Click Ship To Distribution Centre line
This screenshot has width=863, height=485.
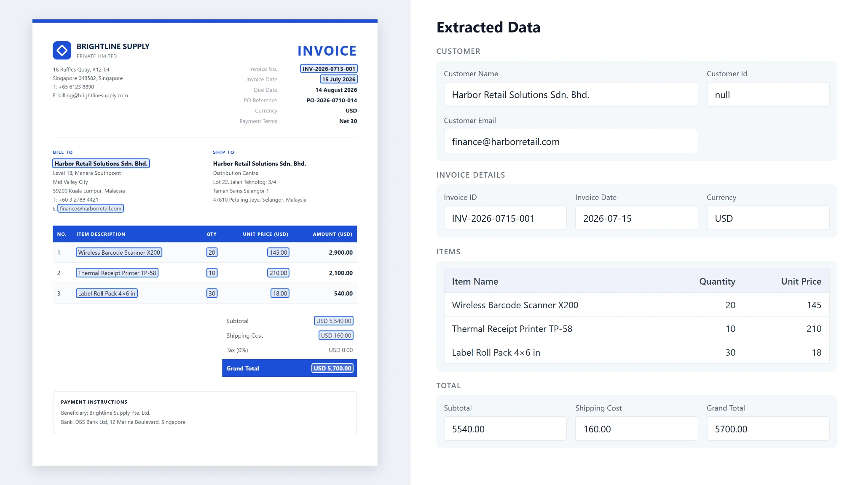235,173
